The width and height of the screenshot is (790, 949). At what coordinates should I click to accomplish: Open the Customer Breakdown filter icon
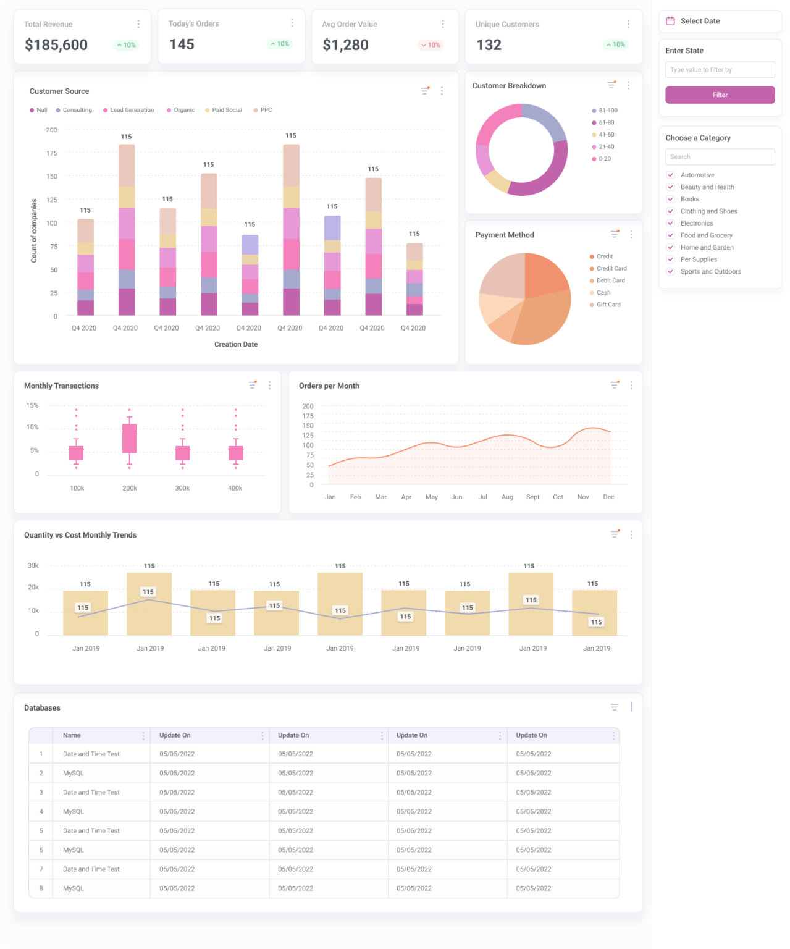point(610,85)
